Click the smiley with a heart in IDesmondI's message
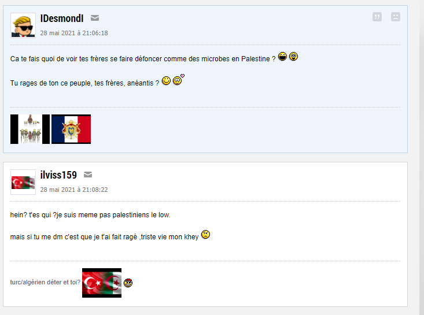 coord(179,80)
